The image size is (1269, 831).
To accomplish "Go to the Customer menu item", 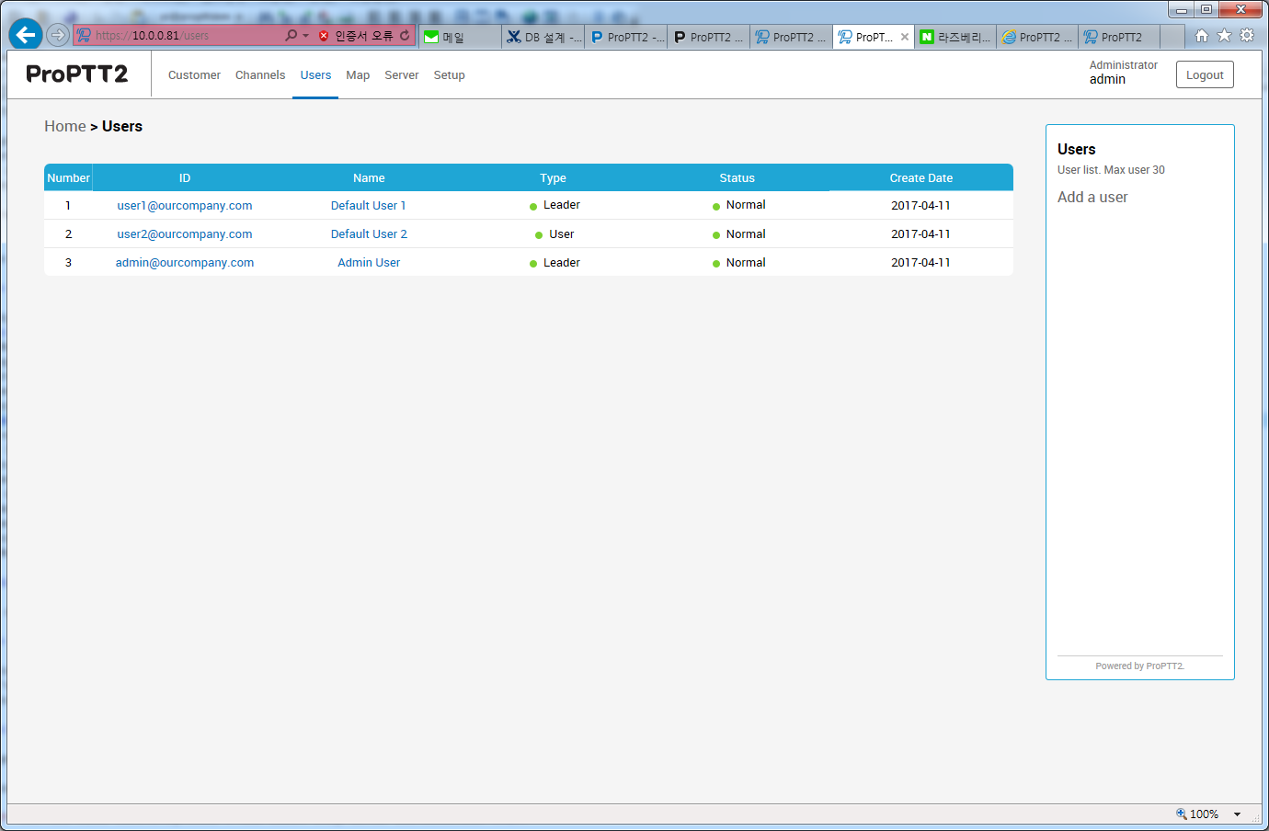I will tap(194, 75).
